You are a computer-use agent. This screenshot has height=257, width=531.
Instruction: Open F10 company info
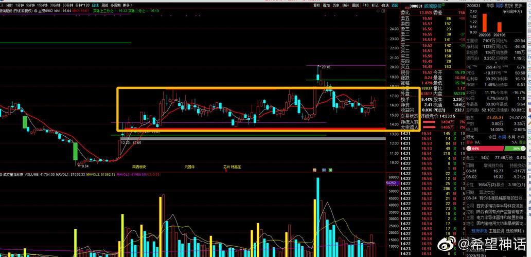click(x=365, y=6)
